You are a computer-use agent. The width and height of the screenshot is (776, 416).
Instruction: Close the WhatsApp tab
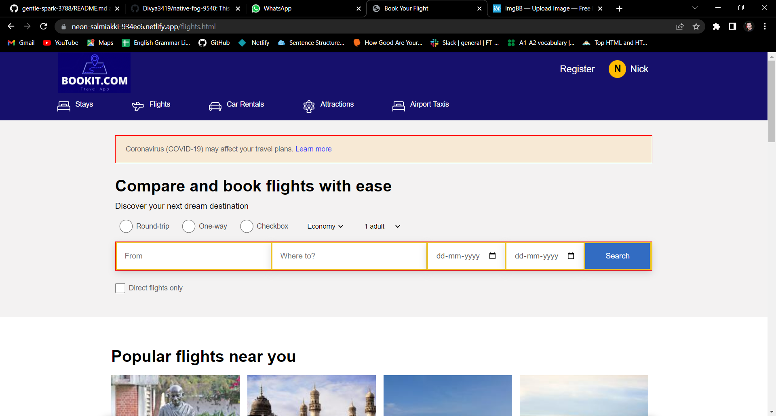[358, 8]
